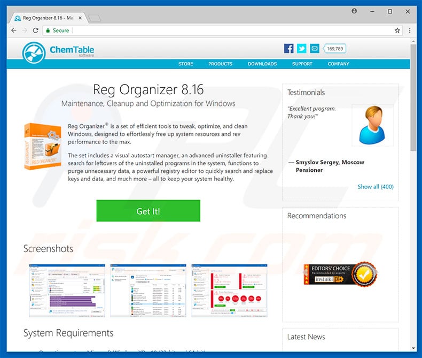Open the PRODUCTS menu item
This screenshot has height=358, width=422.
[221, 64]
